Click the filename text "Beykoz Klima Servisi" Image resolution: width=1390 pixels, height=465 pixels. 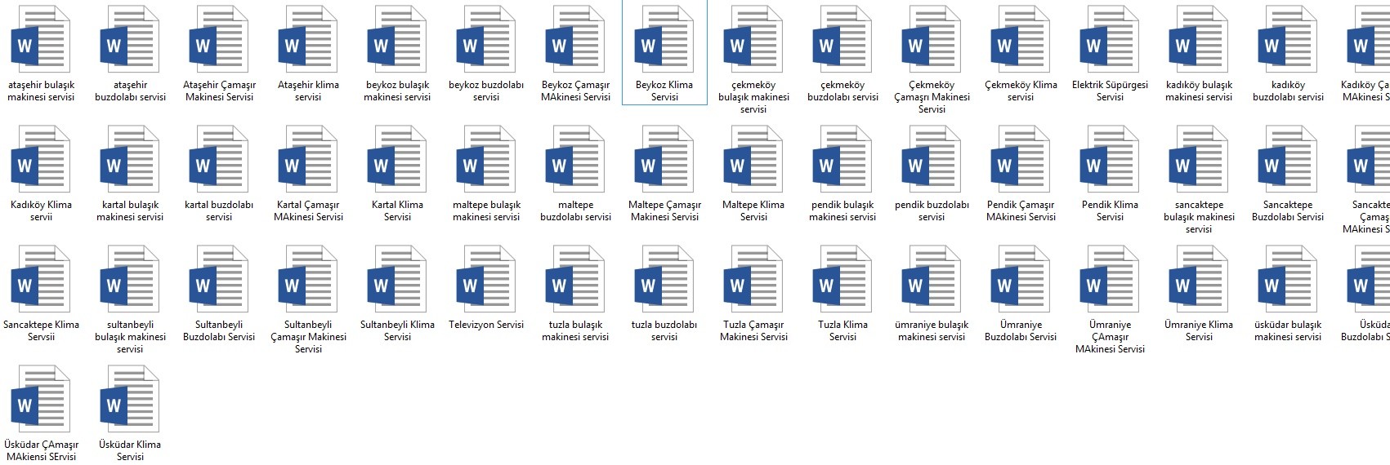(664, 91)
